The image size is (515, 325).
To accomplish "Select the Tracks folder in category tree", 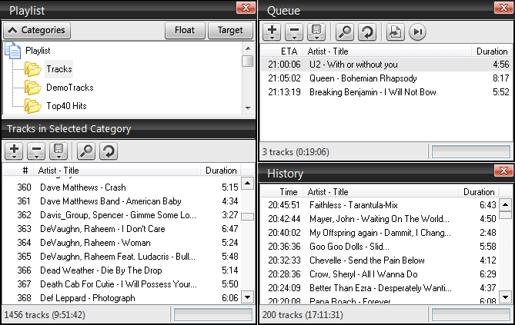I will 59,69.
